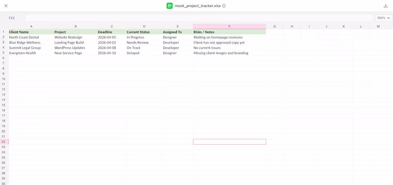Click the 2026-04-02 deadline cell
This screenshot has width=393, height=185.
click(x=112, y=42)
